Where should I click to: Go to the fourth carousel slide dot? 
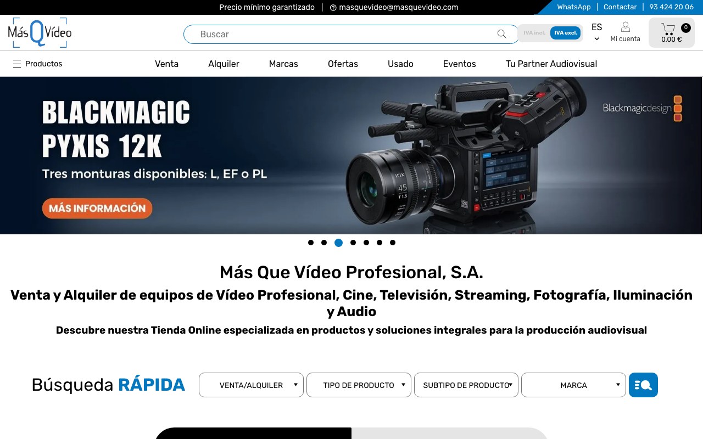[x=353, y=243]
